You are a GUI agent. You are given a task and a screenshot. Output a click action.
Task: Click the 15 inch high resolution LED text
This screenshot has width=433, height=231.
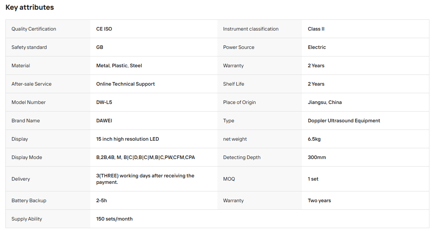(127, 139)
